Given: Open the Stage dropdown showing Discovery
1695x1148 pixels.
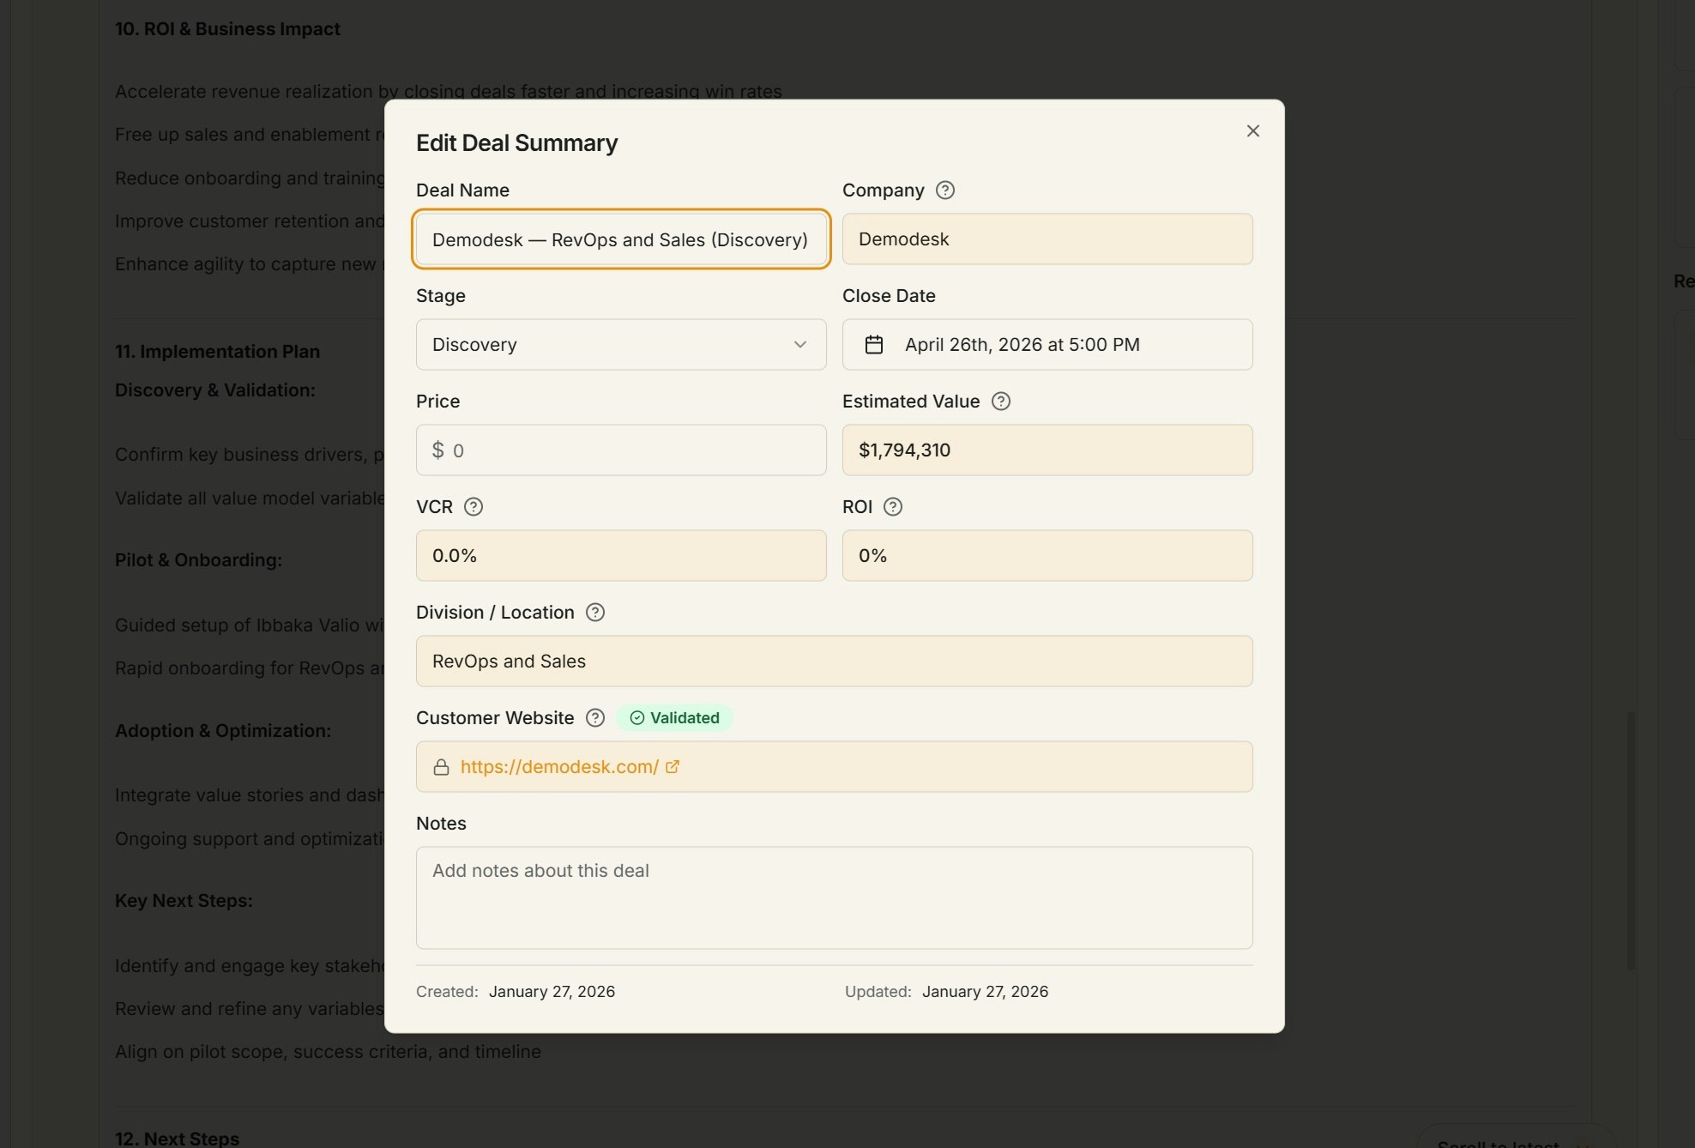Looking at the screenshot, I should 620,344.
